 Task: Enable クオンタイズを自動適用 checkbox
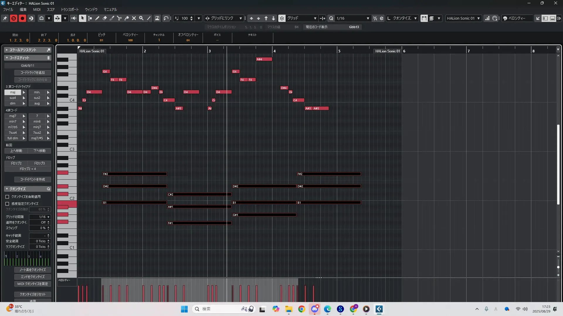pyautogui.click(x=7, y=197)
